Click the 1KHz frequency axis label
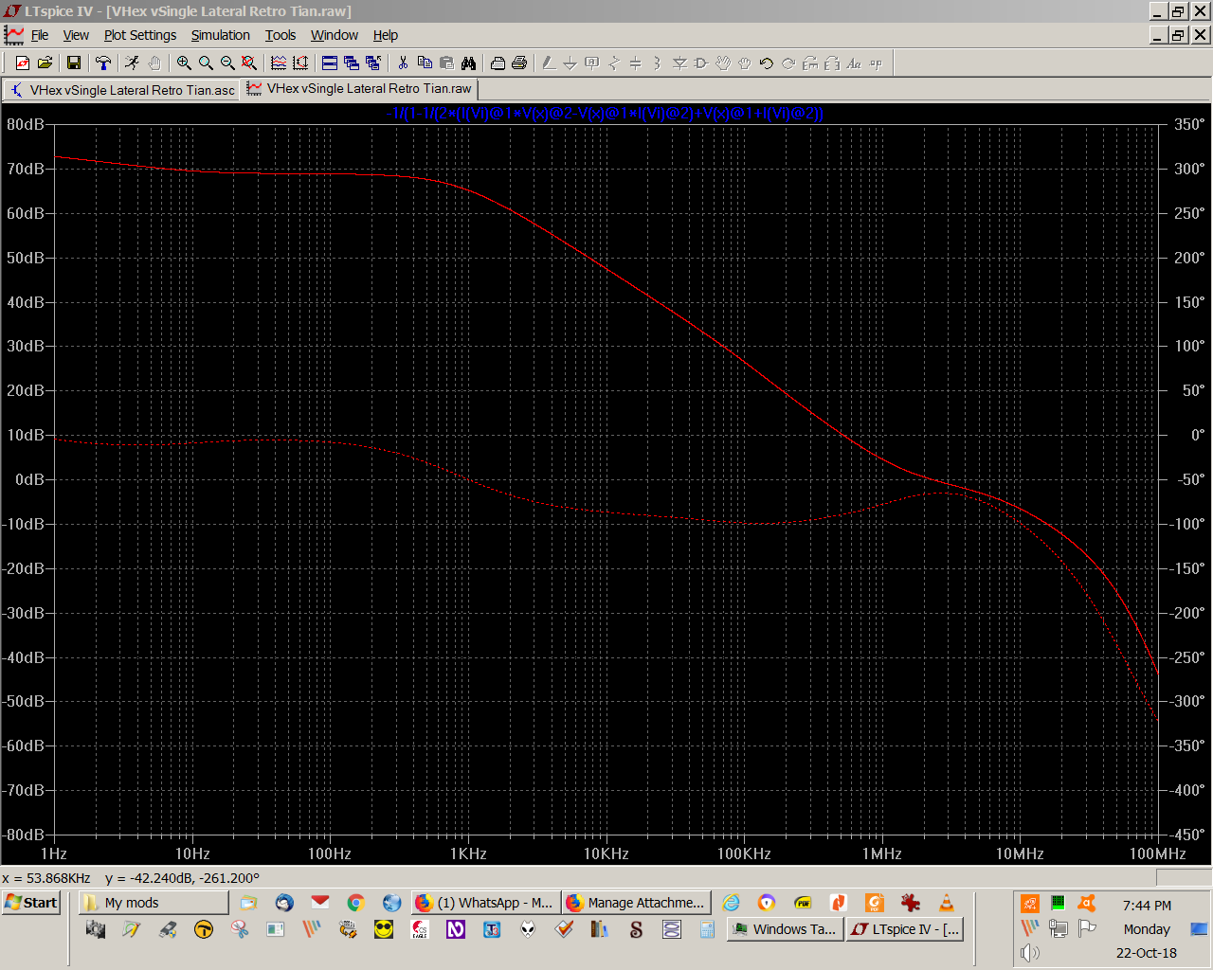This screenshot has width=1213, height=970. pos(468,853)
